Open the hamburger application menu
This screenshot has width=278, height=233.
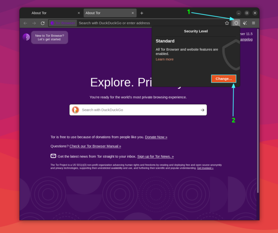253,23
